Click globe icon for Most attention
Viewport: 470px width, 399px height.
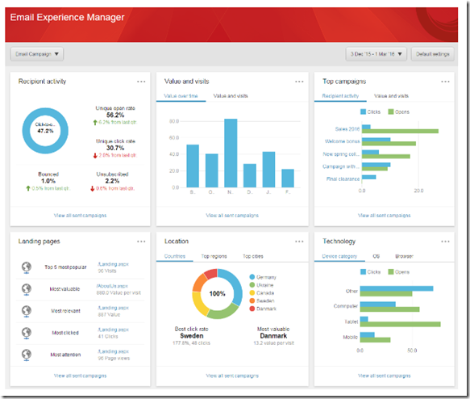pyautogui.click(x=27, y=355)
